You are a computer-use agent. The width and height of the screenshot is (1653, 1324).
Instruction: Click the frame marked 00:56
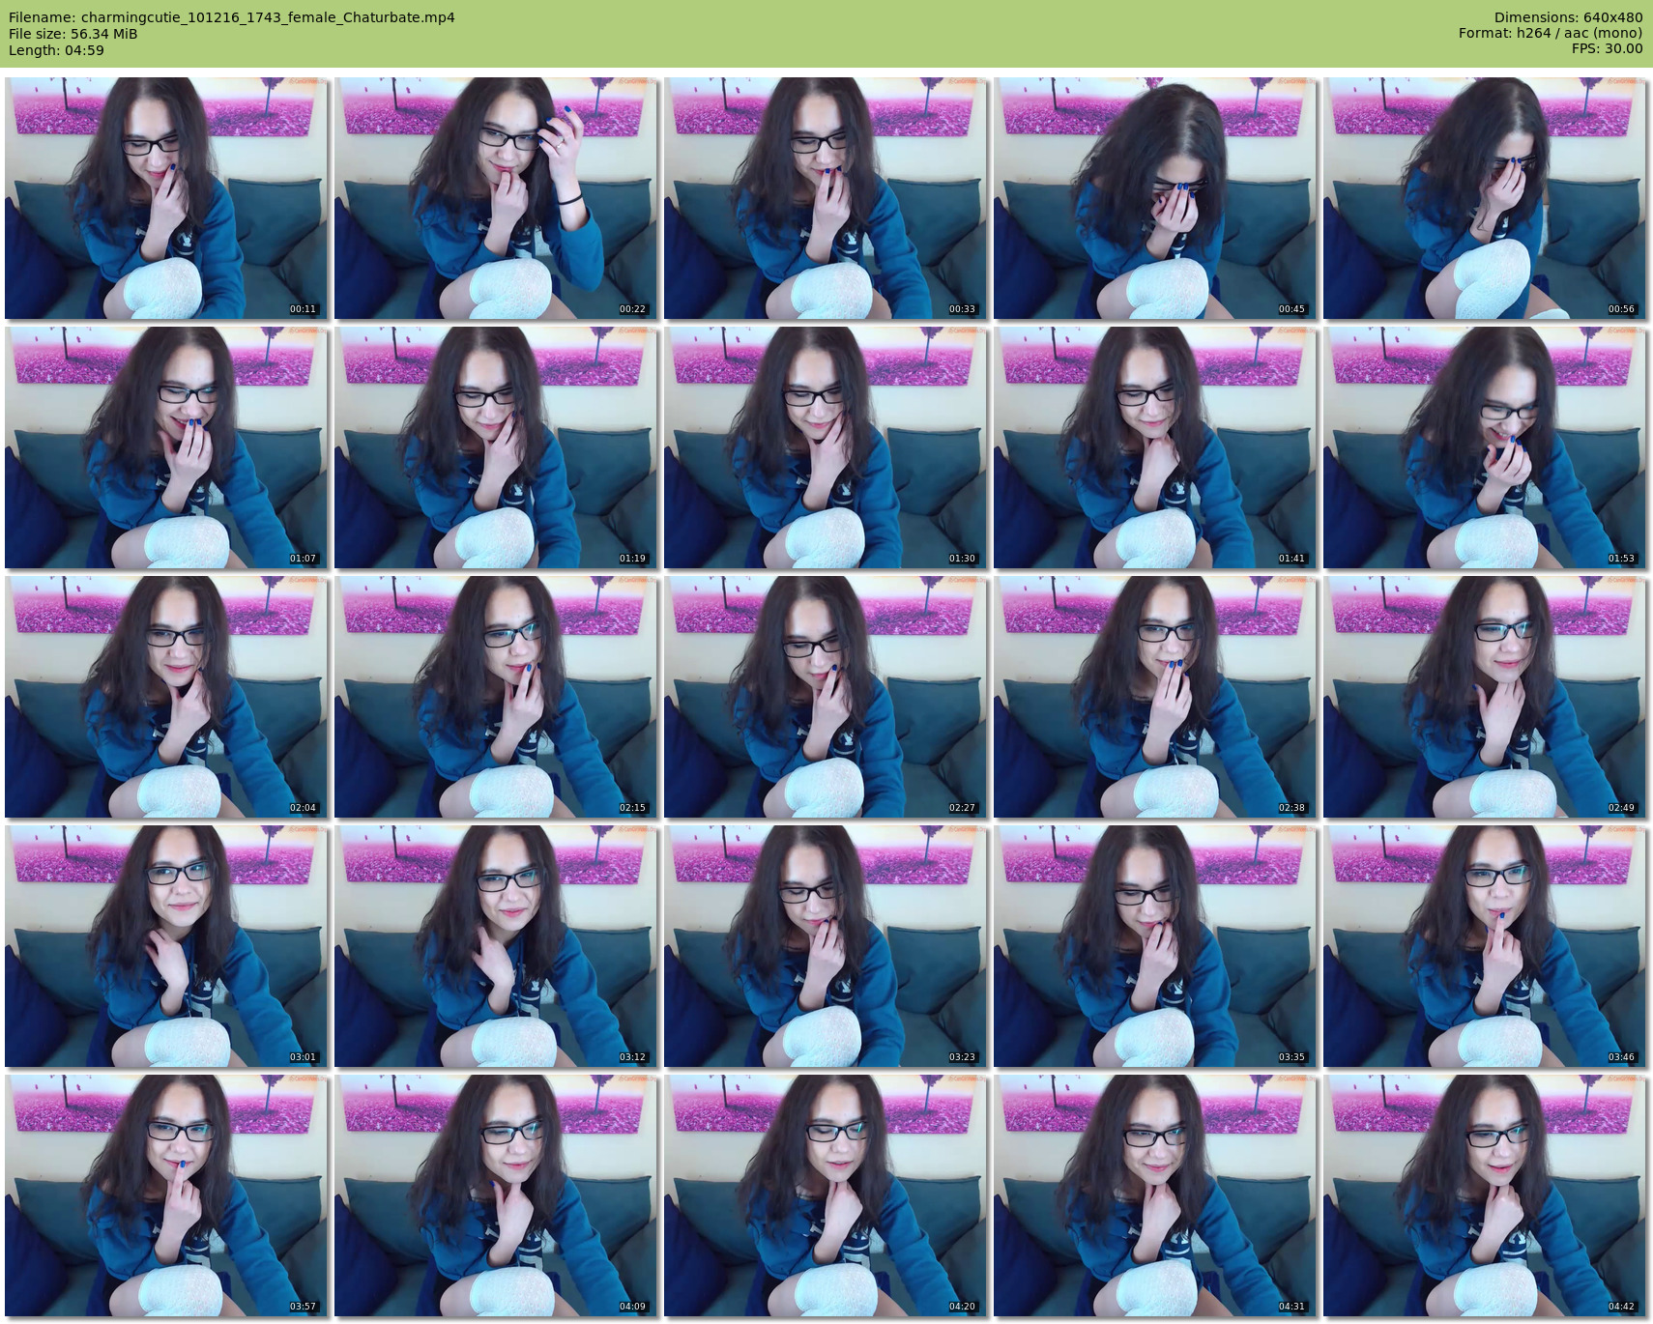pos(1485,198)
